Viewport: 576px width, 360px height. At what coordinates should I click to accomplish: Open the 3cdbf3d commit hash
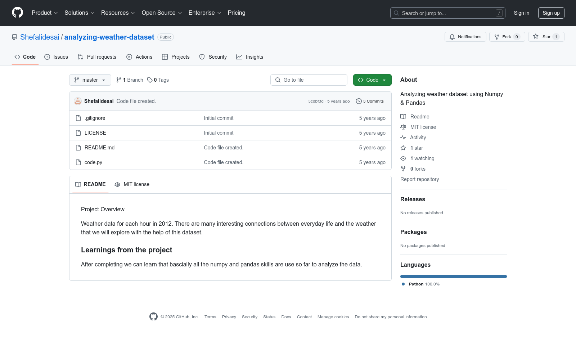coord(316,101)
